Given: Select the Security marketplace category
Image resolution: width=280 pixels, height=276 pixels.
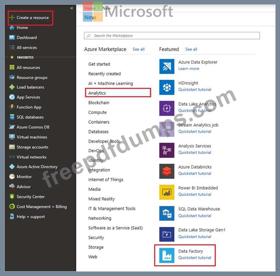Looking at the screenshot, I should pos(96,238).
